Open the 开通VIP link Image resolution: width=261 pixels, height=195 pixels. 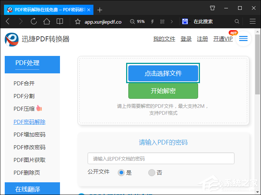point(223,39)
